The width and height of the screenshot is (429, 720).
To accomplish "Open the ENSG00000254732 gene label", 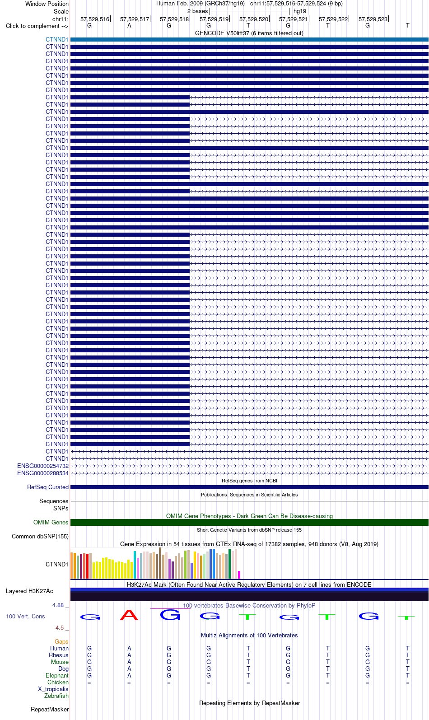I will click(x=43, y=466).
